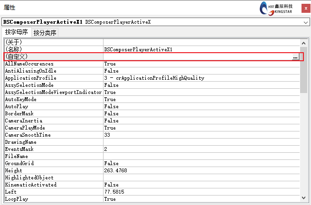Select the 按字母序 tab
Screen dimensions: 311x205
tap(17, 32)
